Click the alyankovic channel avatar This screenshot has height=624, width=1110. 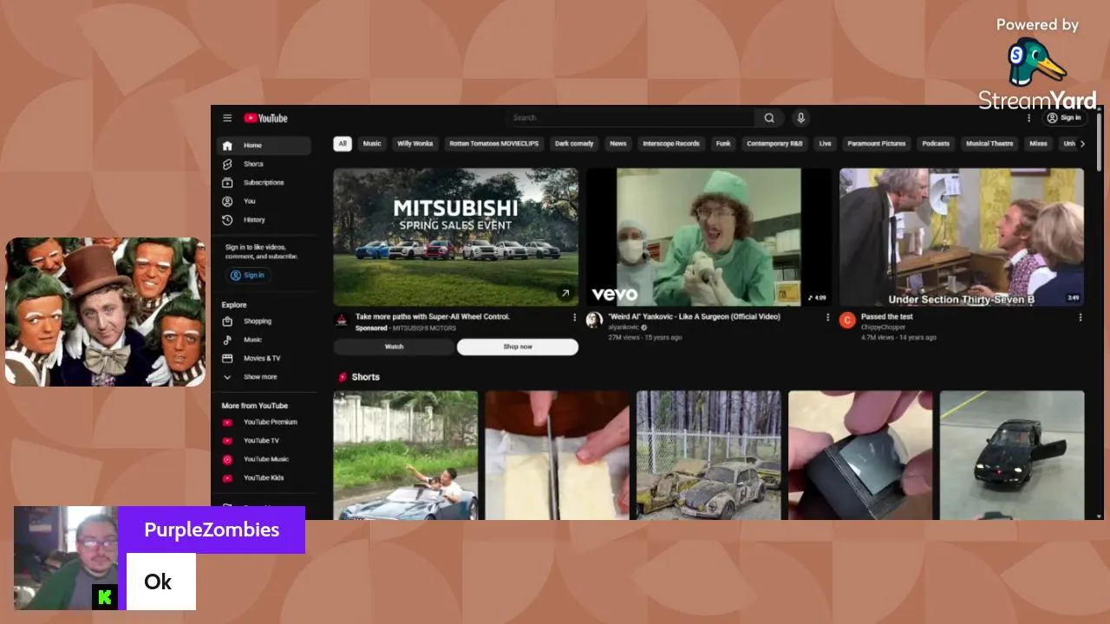pyautogui.click(x=594, y=321)
